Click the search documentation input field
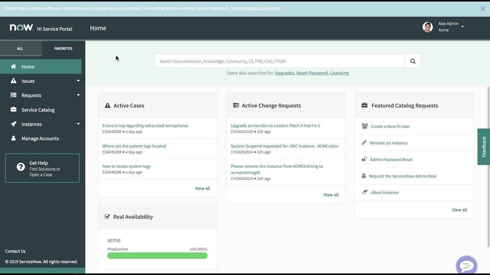Screen dimensions: 490x275 click(x=280, y=61)
